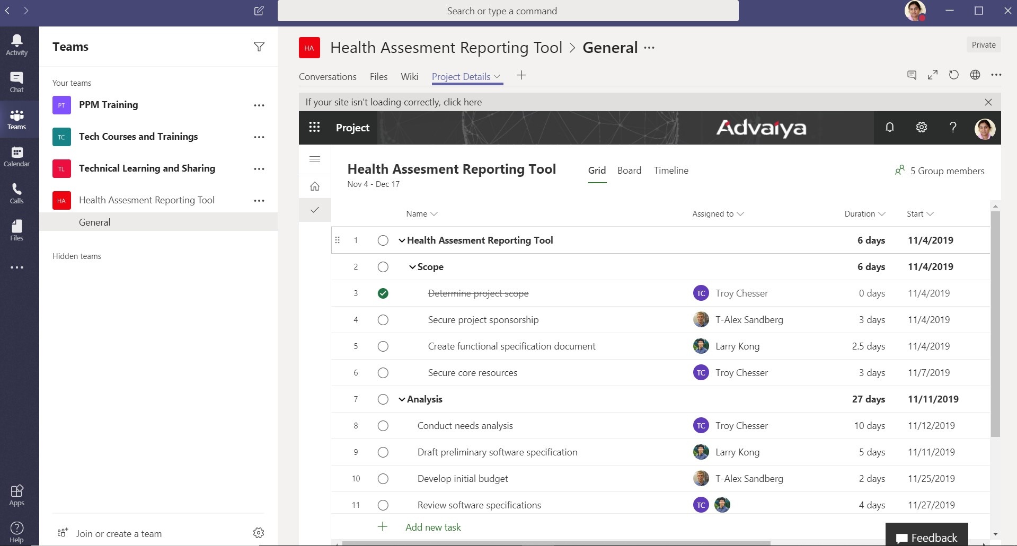Add a new tab with plus icon
The image size is (1017, 546).
(x=521, y=75)
